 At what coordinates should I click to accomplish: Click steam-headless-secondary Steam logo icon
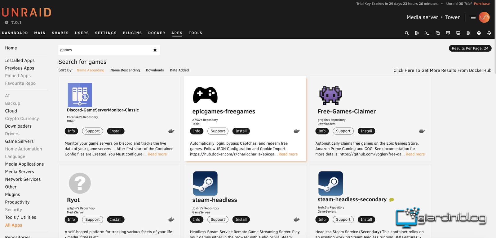coord(330,184)
